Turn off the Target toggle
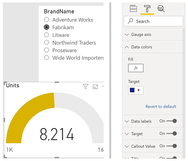 (172, 133)
